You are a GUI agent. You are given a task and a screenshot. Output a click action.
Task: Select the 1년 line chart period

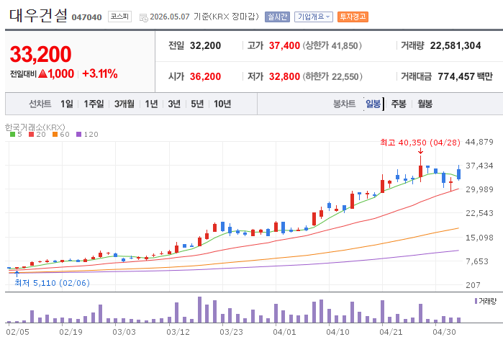[151, 104]
